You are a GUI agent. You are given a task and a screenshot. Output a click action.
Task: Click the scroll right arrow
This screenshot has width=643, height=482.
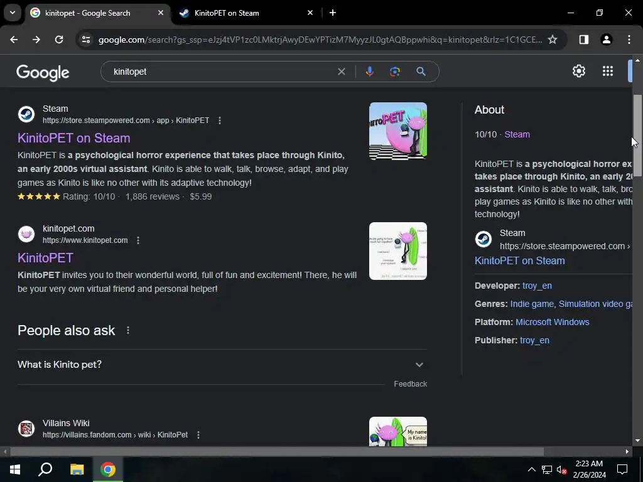627,452
